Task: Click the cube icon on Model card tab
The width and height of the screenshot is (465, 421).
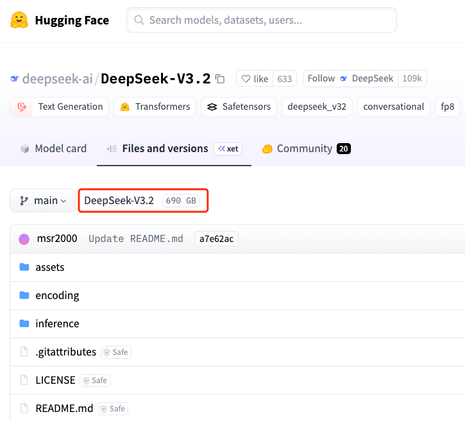Action: click(25, 149)
